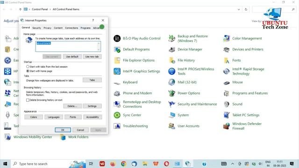Viewport: 299px width, 168px height.
Task: Open B&O Play Audio Control icon
Action: (x=117, y=38)
